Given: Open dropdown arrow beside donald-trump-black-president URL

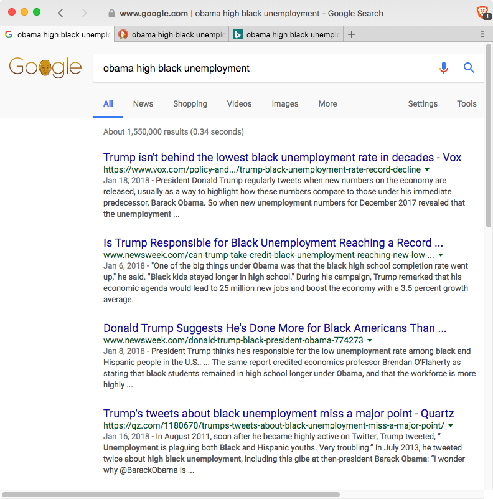Looking at the screenshot, I should (x=370, y=340).
